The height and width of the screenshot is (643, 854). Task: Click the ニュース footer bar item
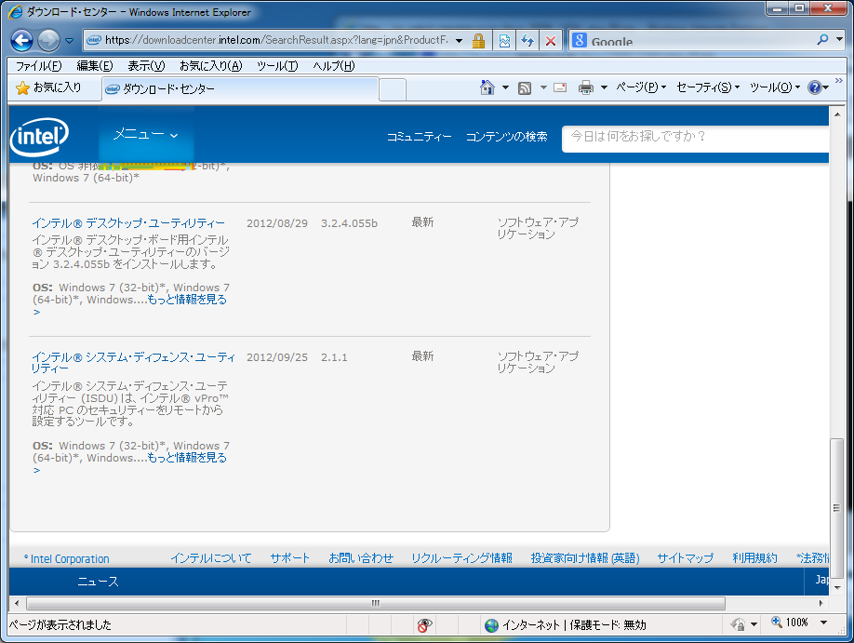(x=98, y=582)
